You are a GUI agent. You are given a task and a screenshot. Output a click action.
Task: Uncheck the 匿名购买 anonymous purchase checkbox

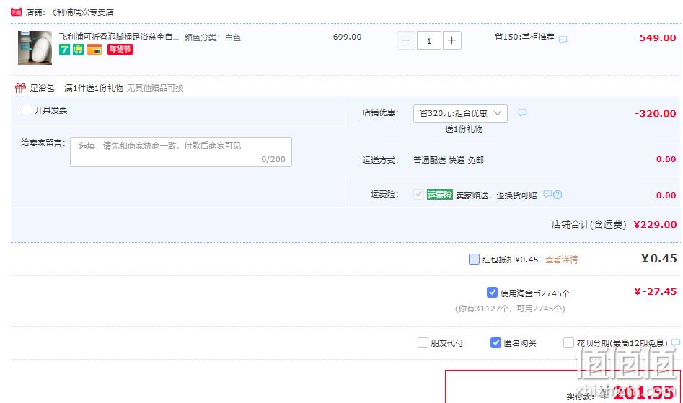[495, 343]
